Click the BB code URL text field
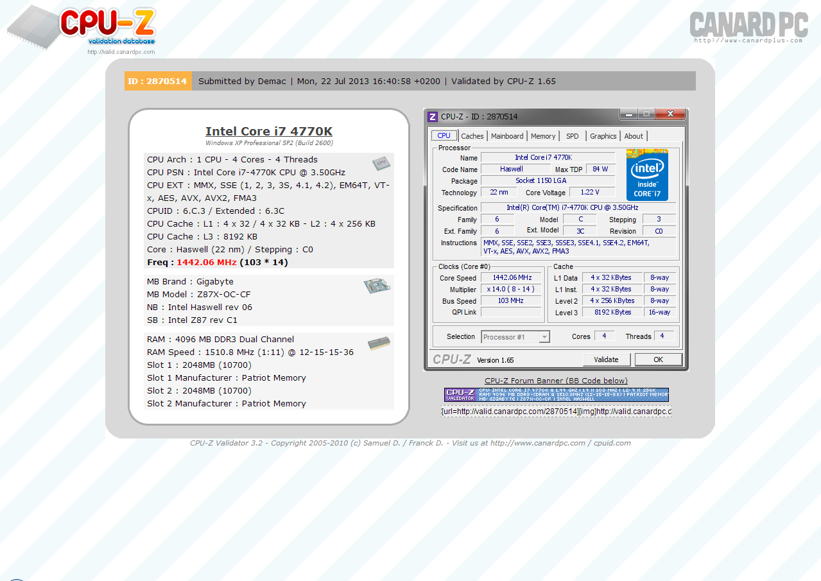The height and width of the screenshot is (581, 821). tap(556, 412)
